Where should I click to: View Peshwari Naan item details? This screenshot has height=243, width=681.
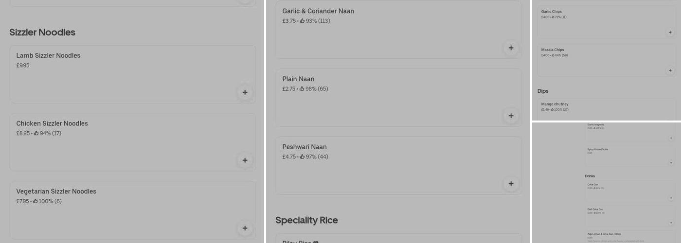point(305,147)
